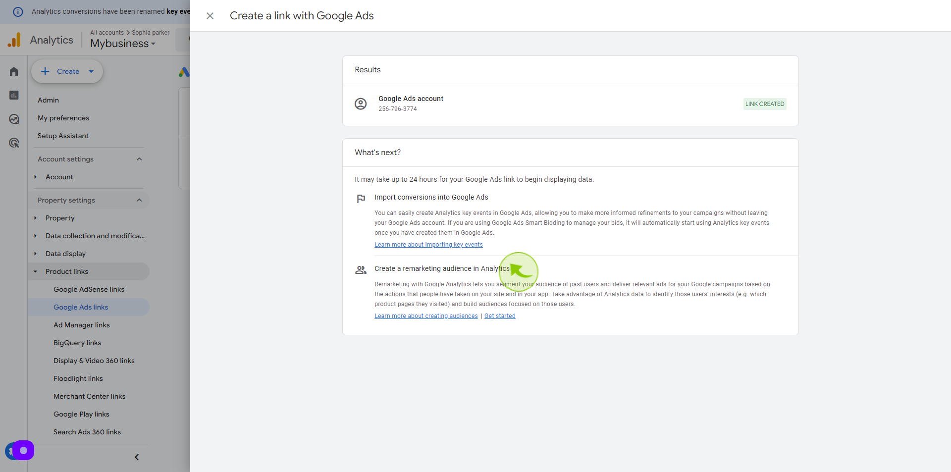Select Floodlight links
951x472 pixels.
click(x=78, y=378)
